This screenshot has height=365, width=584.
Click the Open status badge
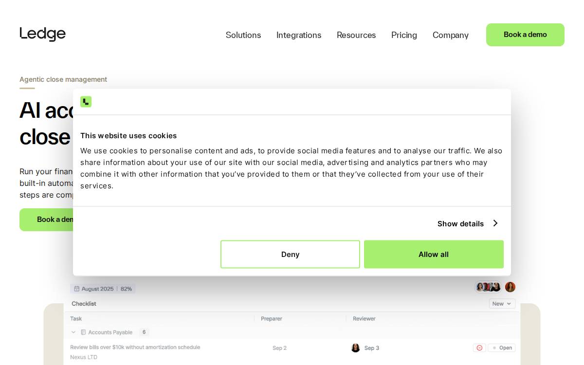pos(502,348)
